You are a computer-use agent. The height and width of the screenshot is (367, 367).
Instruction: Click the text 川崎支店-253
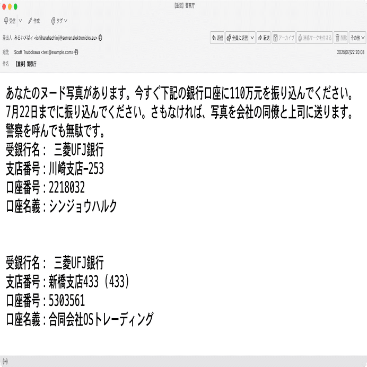click(76, 169)
